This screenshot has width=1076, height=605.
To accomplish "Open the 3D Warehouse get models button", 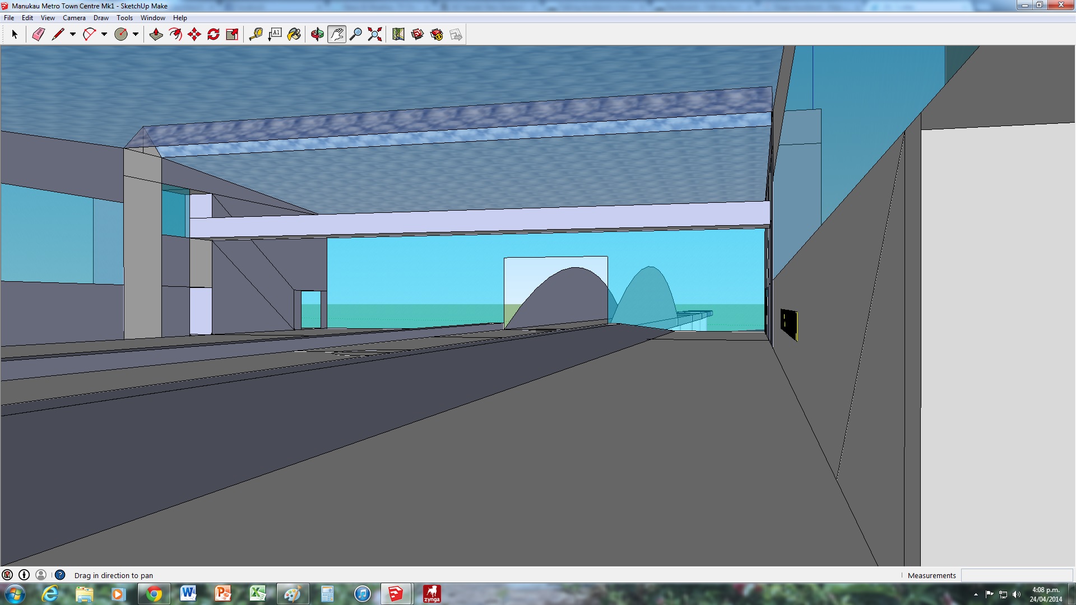I will tap(418, 35).
